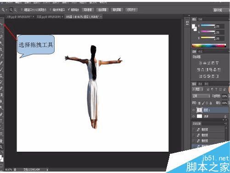Open the History panel flyout menu
Viewport: 230px width, 173px height.
tap(226, 124)
